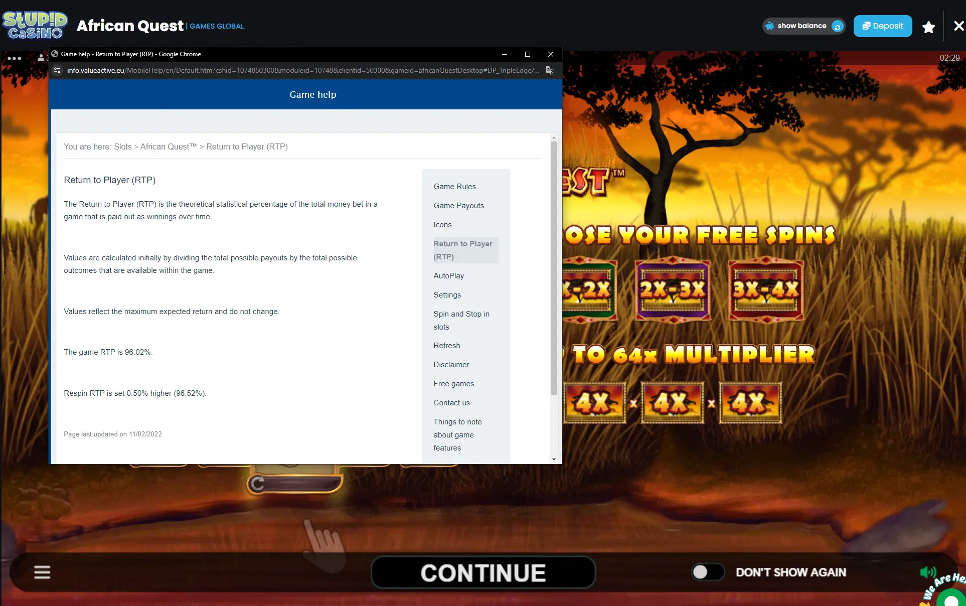The width and height of the screenshot is (966, 606).
Task: Maximize the Game help Chrome window
Action: [x=527, y=54]
